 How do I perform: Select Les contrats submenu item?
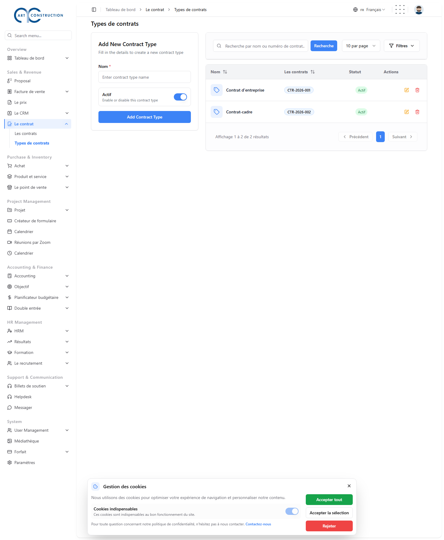(x=26, y=133)
